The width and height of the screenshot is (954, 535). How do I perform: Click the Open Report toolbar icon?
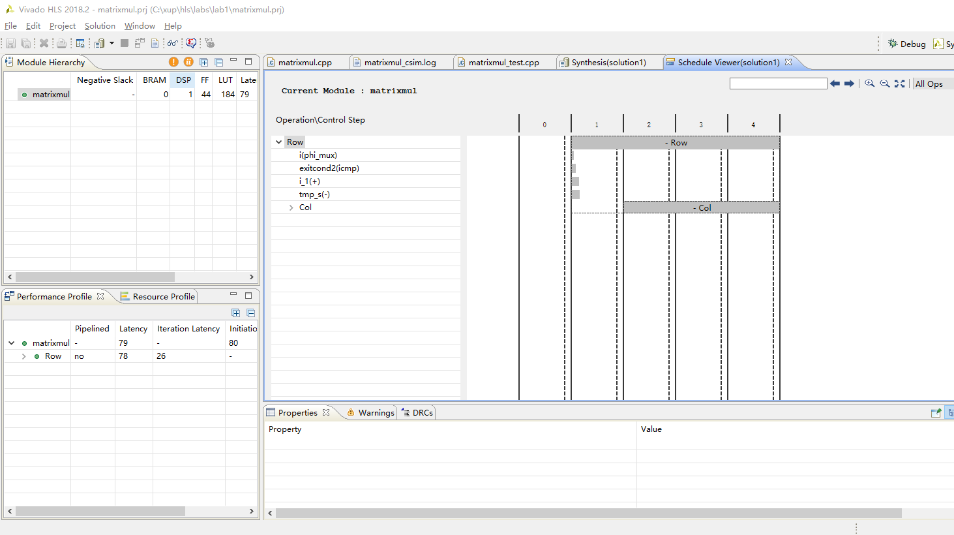pos(155,43)
